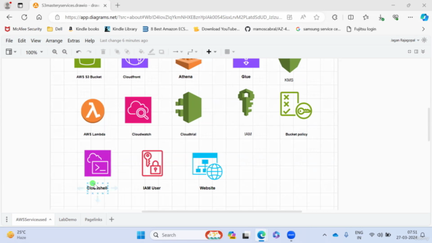432x243 pixels.
Task: Select the Cloudwatch pink icon
Action: (x=138, y=110)
